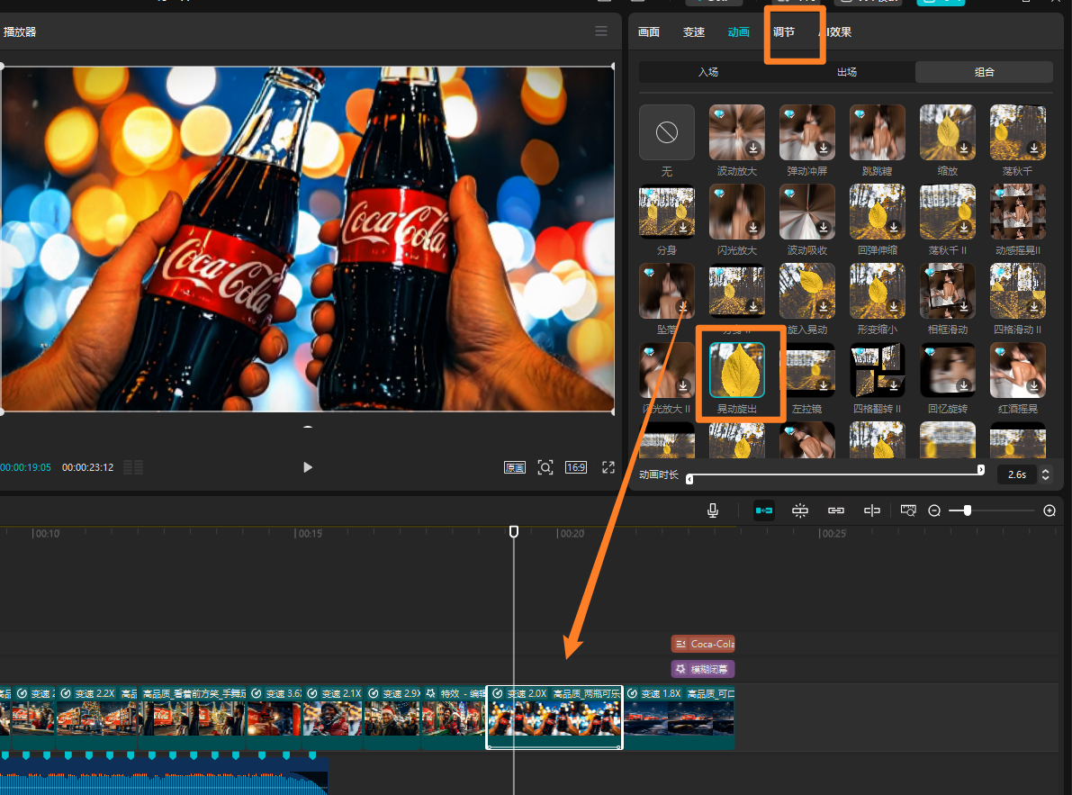Image resolution: width=1072 pixels, height=795 pixels.
Task: Select the 晃动旋出 animation
Action: (x=737, y=371)
